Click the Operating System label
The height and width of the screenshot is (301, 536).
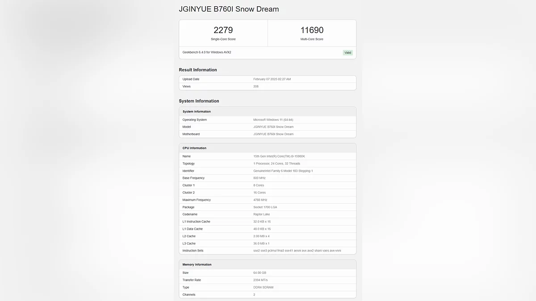coord(194,120)
